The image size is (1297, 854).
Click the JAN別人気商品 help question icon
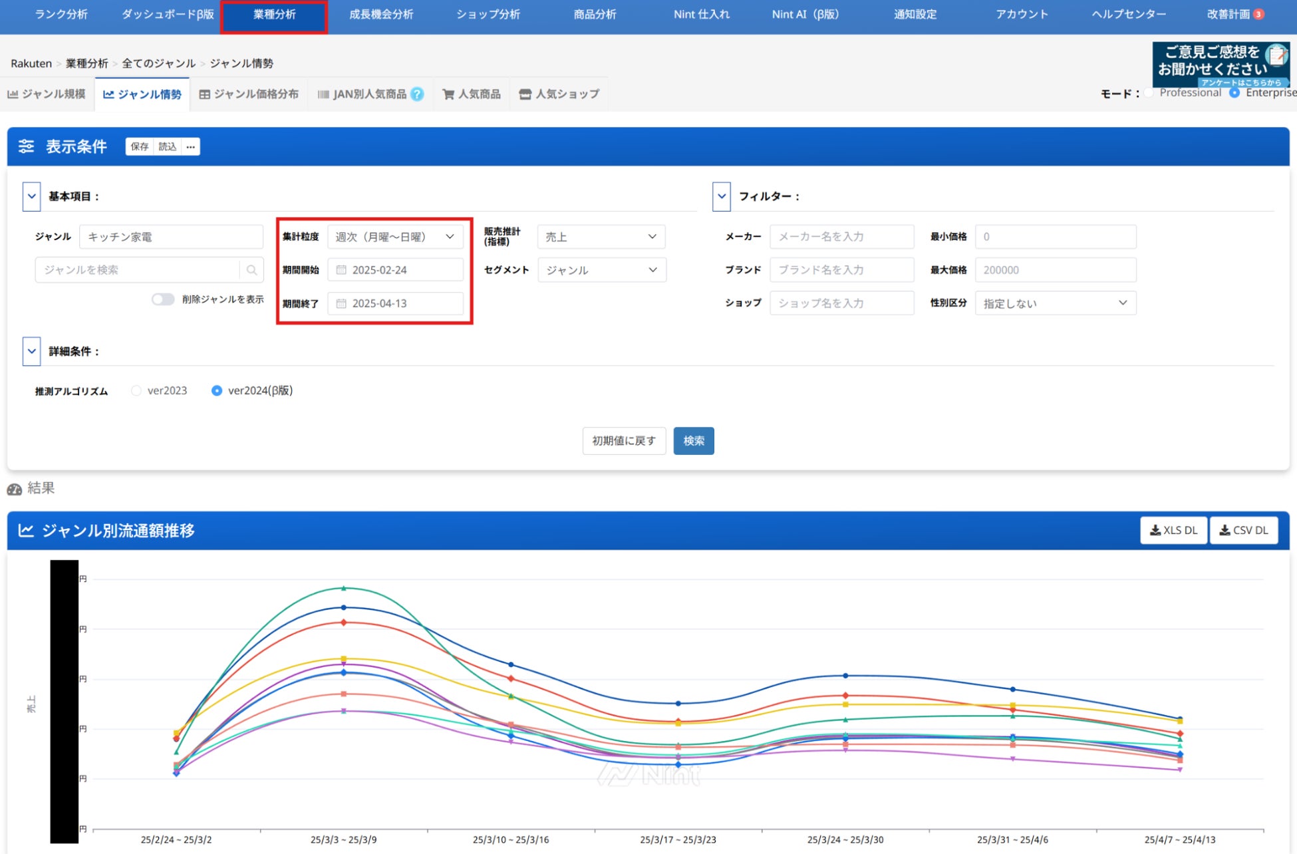[417, 94]
